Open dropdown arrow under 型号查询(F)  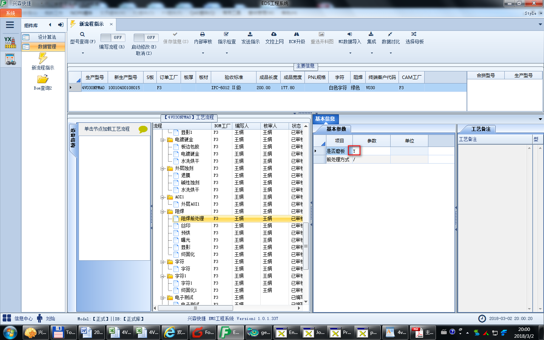pos(83,53)
